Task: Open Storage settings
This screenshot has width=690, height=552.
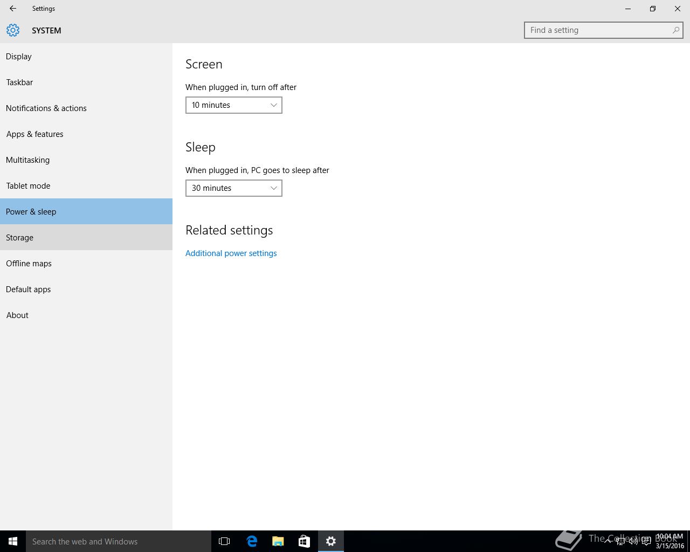Action: (x=86, y=237)
